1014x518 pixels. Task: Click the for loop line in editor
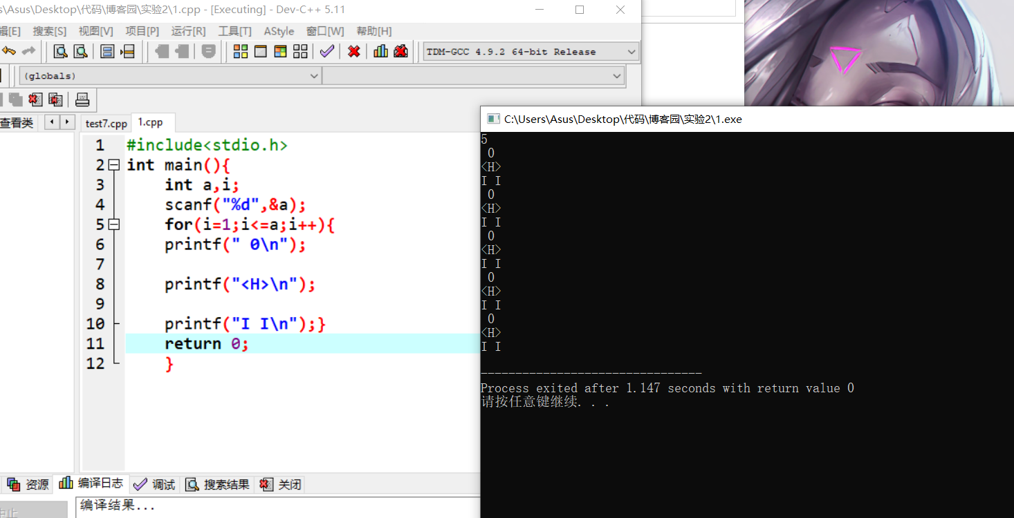click(x=250, y=224)
